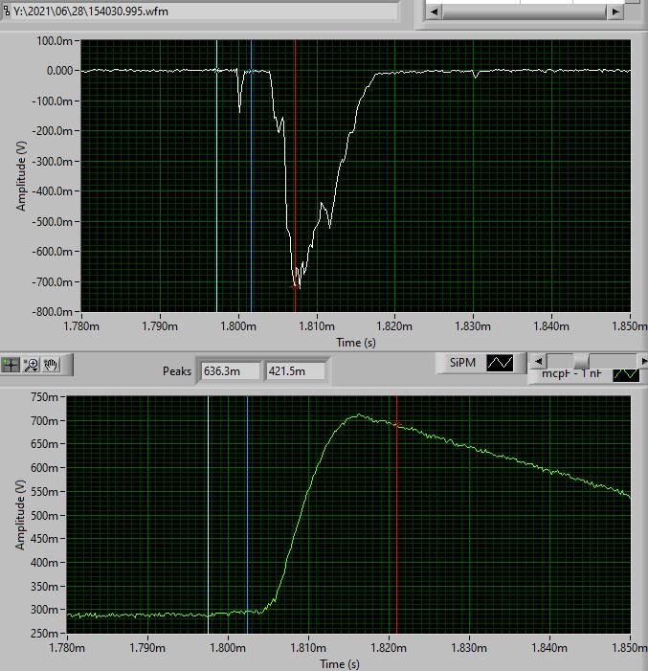This screenshot has height=671, width=648.
Task: Click the lower graph 750m axis value
Action: (45, 397)
